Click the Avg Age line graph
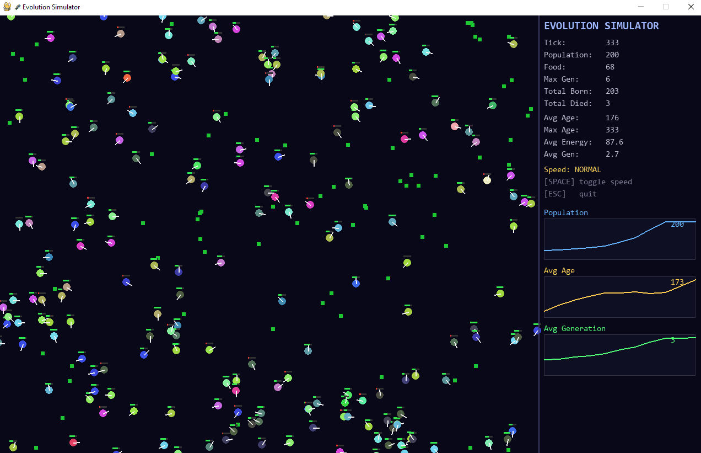701x453 pixels. (619, 297)
